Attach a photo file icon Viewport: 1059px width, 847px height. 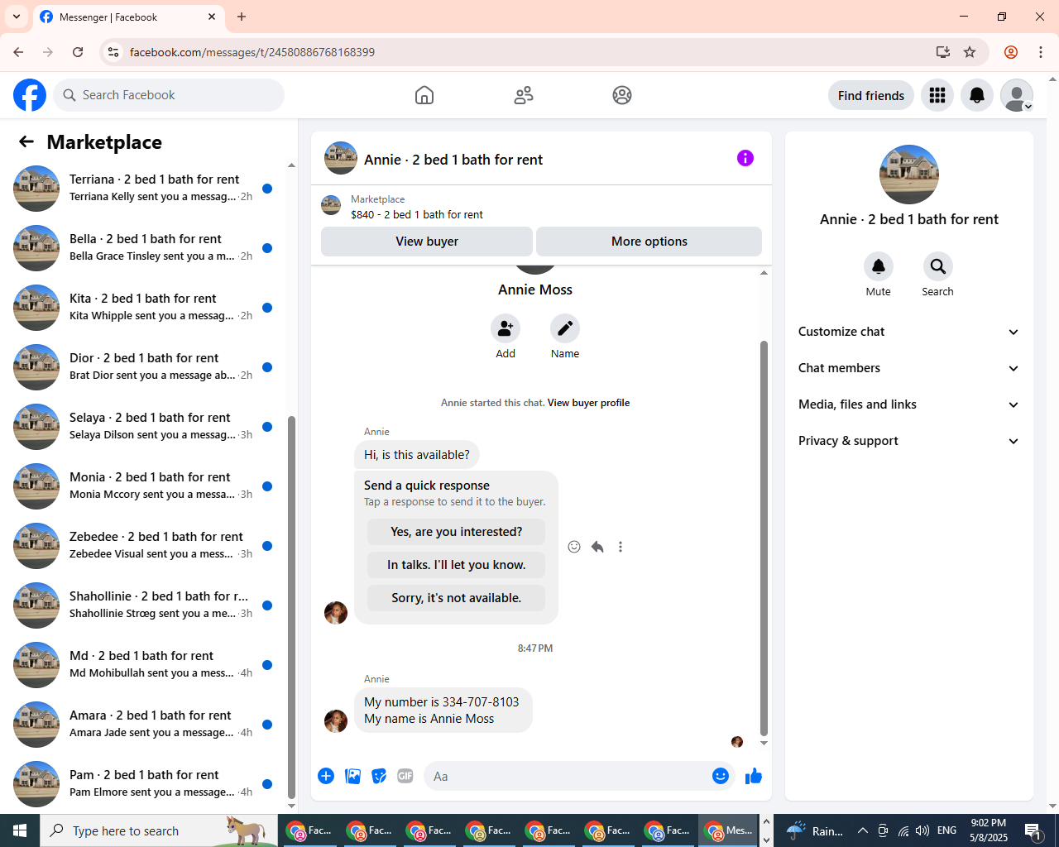click(x=352, y=776)
